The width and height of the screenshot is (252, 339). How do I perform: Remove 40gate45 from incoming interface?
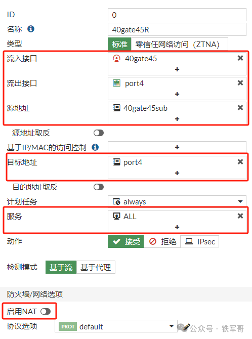coord(240,58)
